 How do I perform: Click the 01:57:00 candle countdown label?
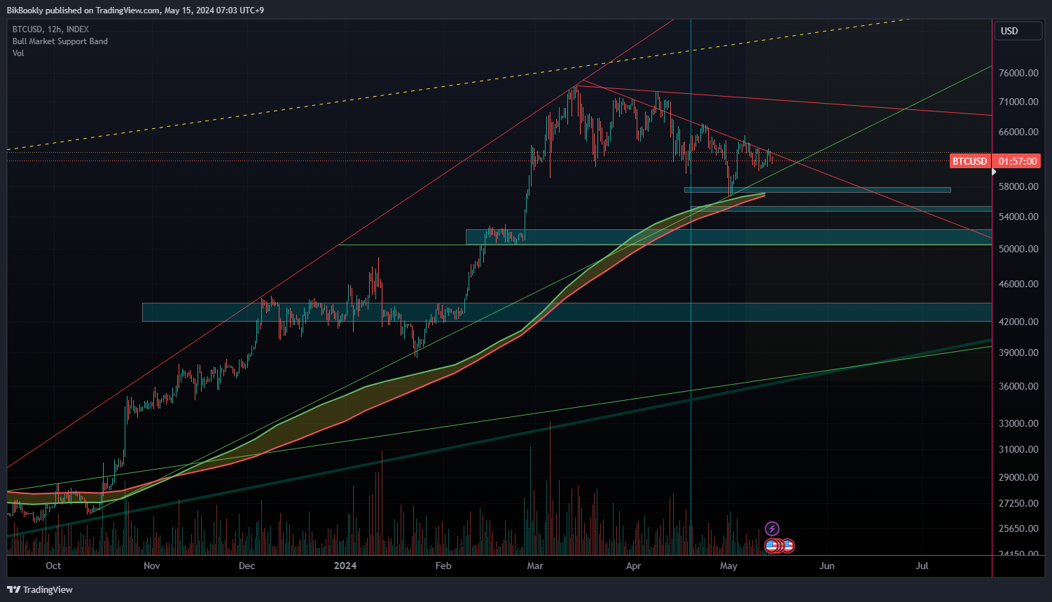[x=1017, y=161]
